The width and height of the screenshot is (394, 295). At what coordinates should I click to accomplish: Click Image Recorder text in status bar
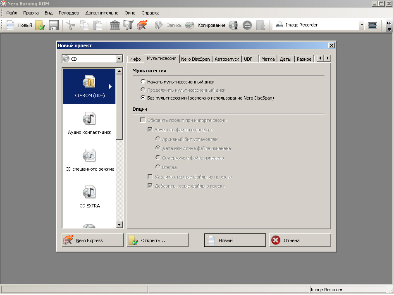[x=327, y=290]
